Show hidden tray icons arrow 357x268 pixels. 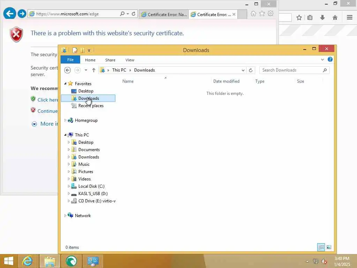[307, 261]
